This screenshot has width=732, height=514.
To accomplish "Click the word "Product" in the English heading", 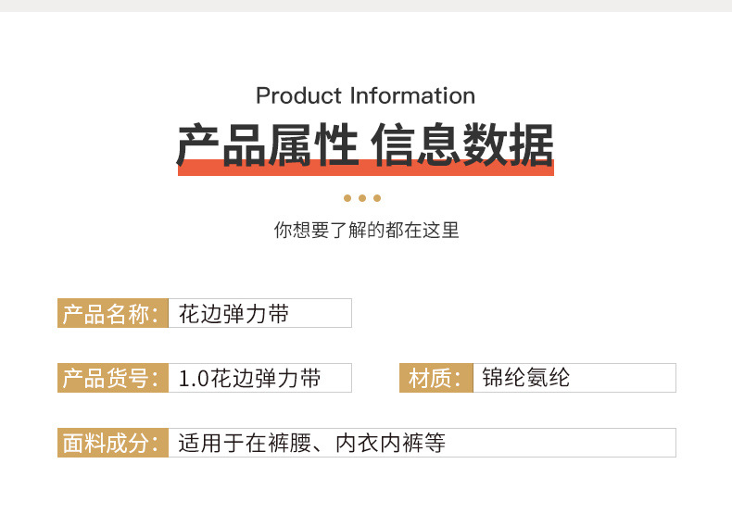I will (x=299, y=96).
